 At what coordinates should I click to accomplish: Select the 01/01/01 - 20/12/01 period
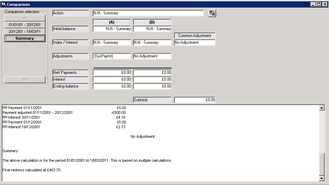click(x=25, y=25)
